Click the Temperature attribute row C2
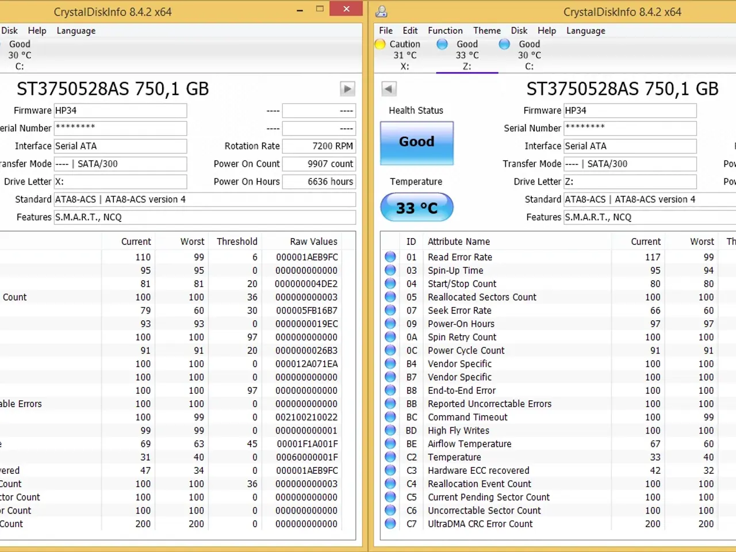The height and width of the screenshot is (552, 736). coord(558,457)
